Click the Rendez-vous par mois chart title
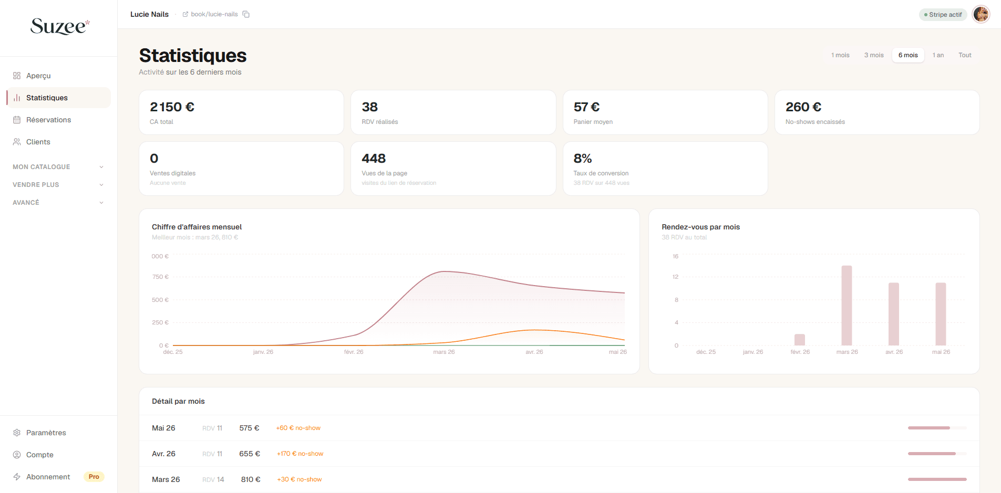The height and width of the screenshot is (493, 1001). click(x=700, y=227)
